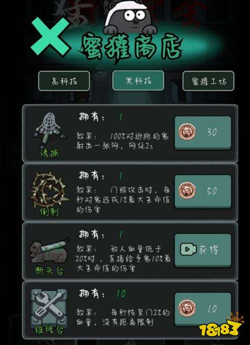Click the coin icon on 30 price button
This screenshot has height=345, width=250.
point(187,132)
